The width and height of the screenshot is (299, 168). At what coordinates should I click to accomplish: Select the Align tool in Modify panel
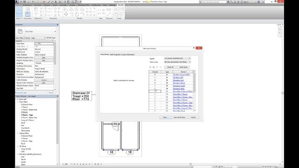click(66, 9)
